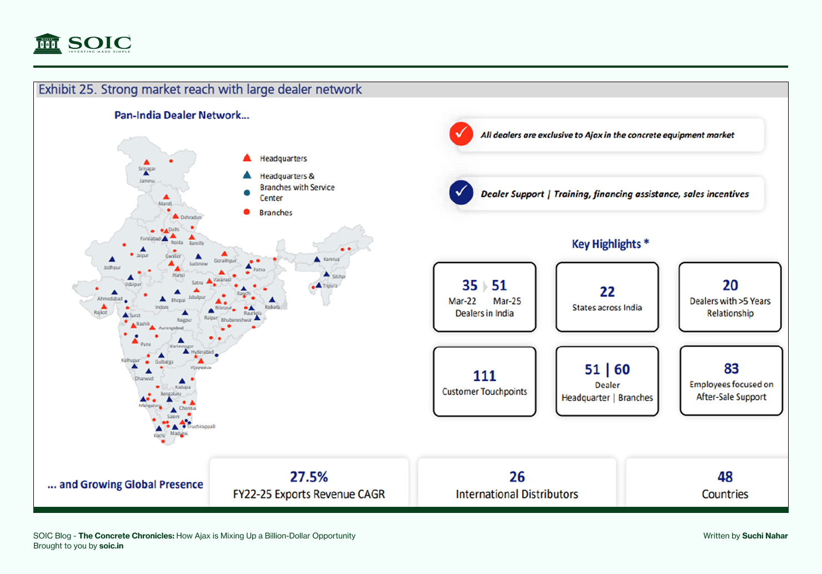This screenshot has height=574, width=822.
Task: Click the blue service center dot legend icon
Action: [x=247, y=193]
